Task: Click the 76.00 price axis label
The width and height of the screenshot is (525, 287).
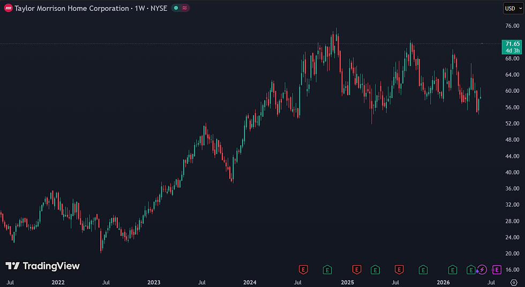Action: coord(512,26)
